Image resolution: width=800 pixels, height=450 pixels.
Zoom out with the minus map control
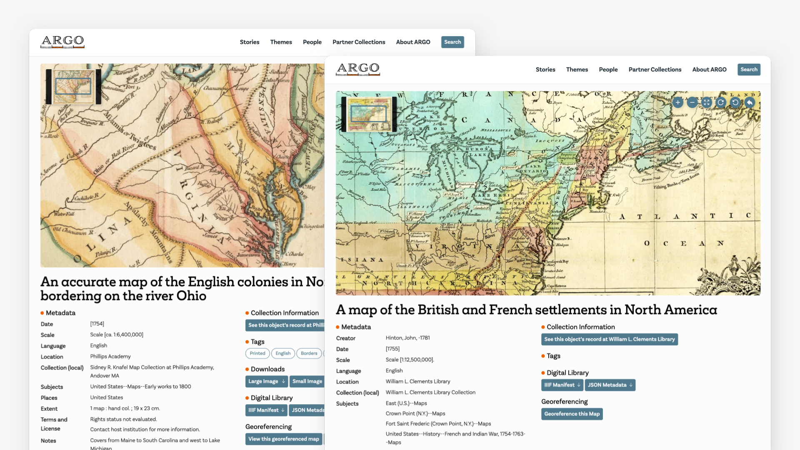coord(692,102)
